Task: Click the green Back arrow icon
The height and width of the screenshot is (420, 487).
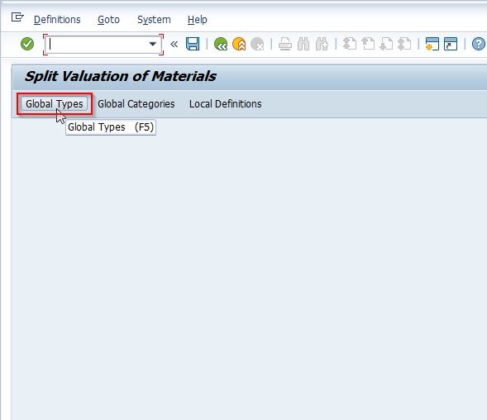Action: click(221, 44)
